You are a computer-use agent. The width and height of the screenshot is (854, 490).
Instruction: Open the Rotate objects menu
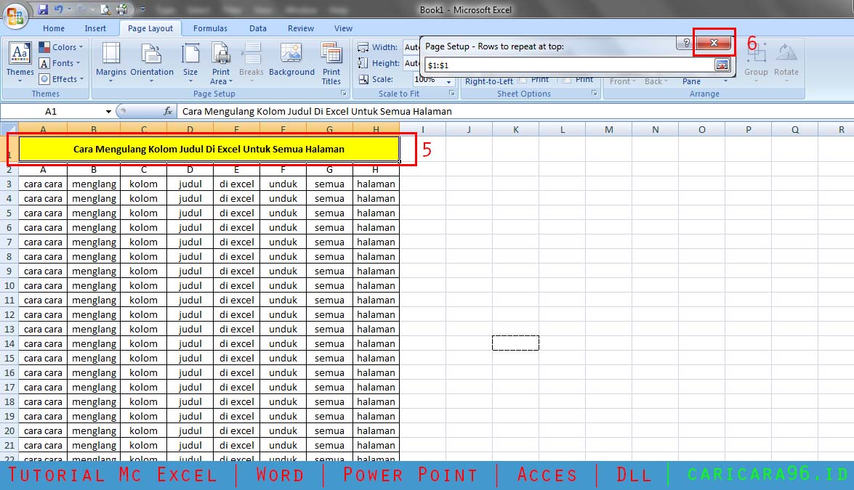pyautogui.click(x=786, y=62)
